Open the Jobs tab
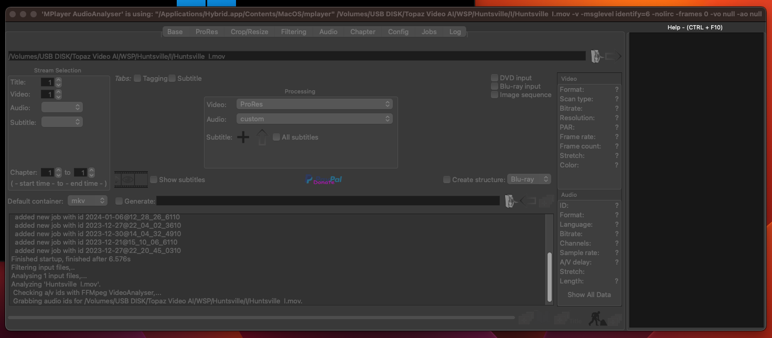772x338 pixels. [x=428, y=31]
